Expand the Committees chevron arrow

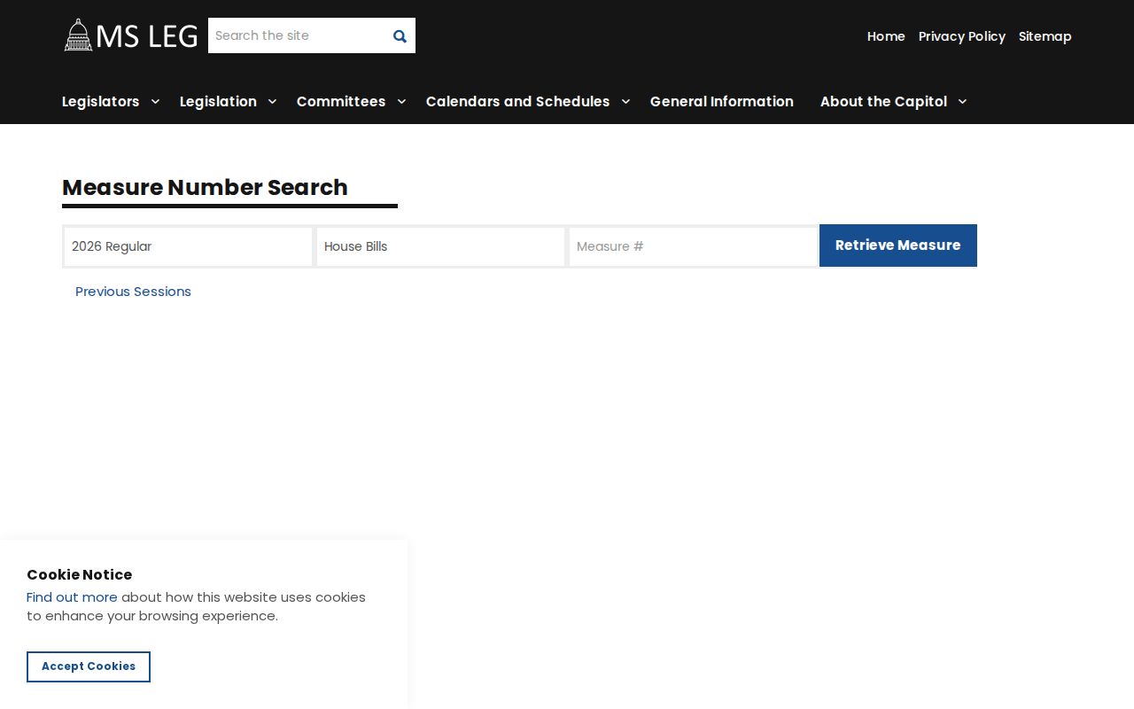(401, 101)
